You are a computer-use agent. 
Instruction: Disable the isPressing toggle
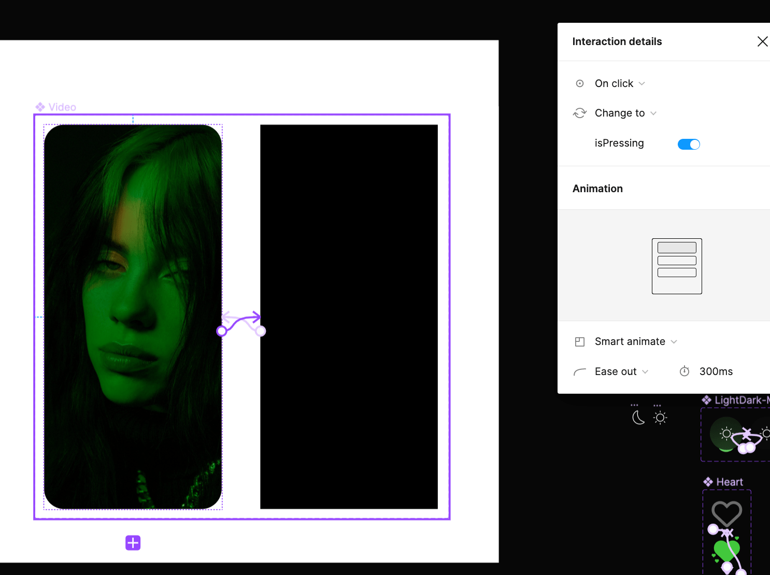689,144
